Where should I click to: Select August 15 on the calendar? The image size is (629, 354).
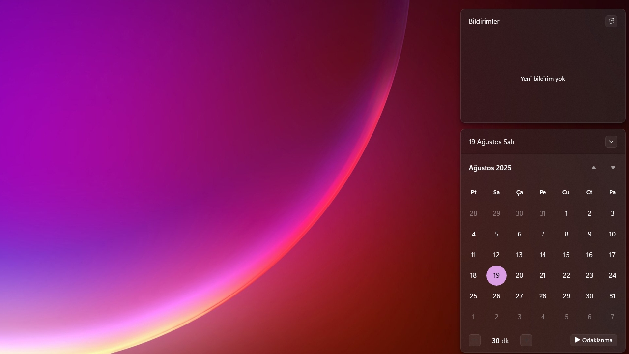pos(566,255)
